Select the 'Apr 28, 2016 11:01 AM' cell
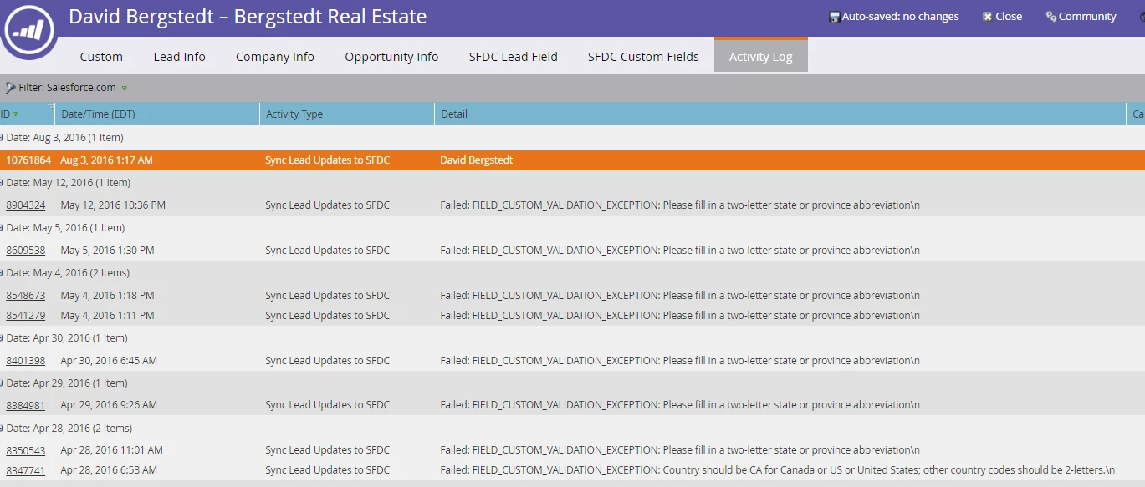The height and width of the screenshot is (487, 1145). 111,450
